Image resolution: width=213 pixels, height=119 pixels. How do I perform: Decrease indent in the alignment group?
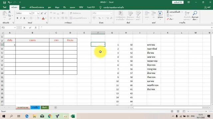pos(63,18)
